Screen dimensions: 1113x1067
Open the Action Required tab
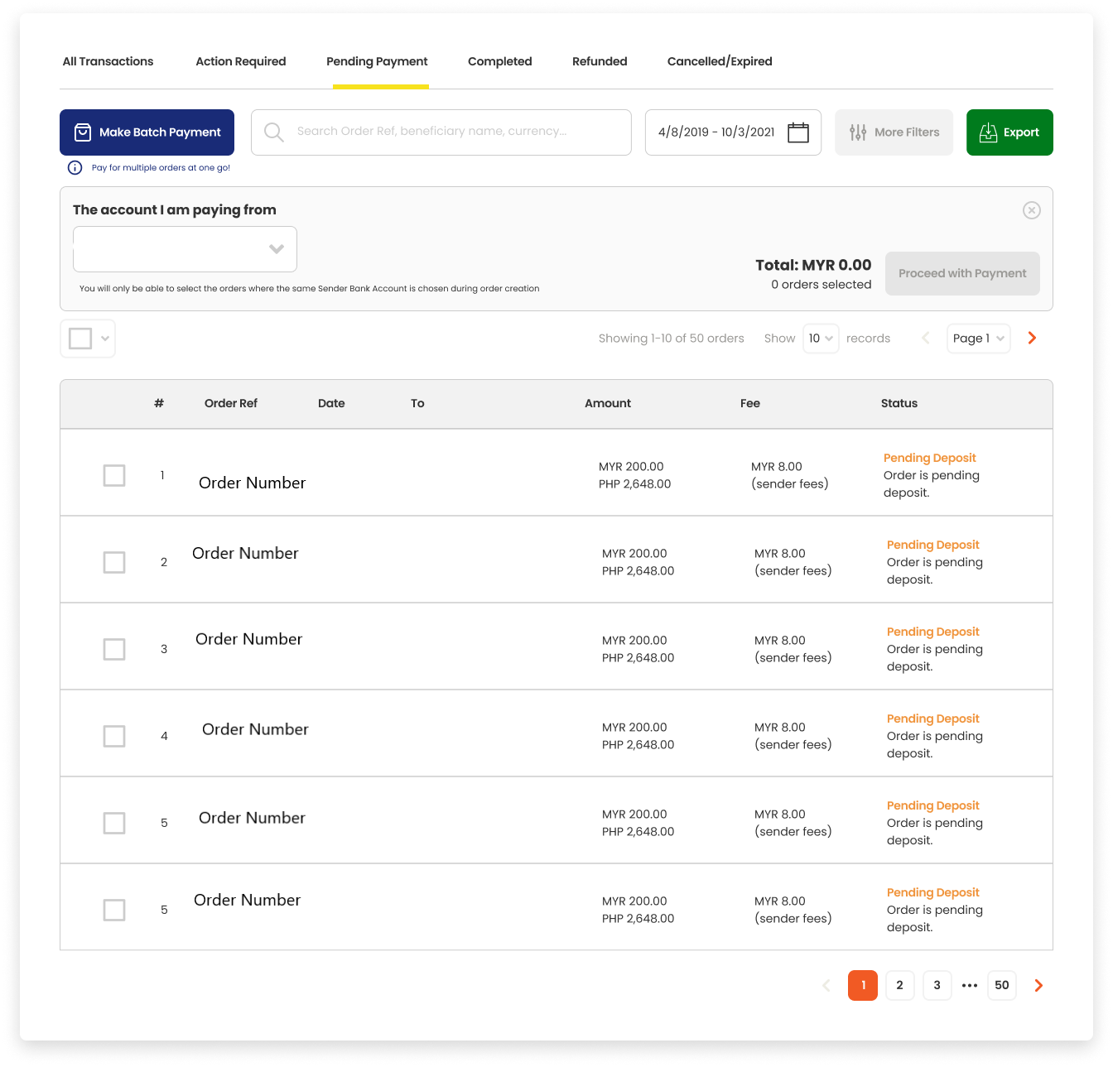click(240, 61)
